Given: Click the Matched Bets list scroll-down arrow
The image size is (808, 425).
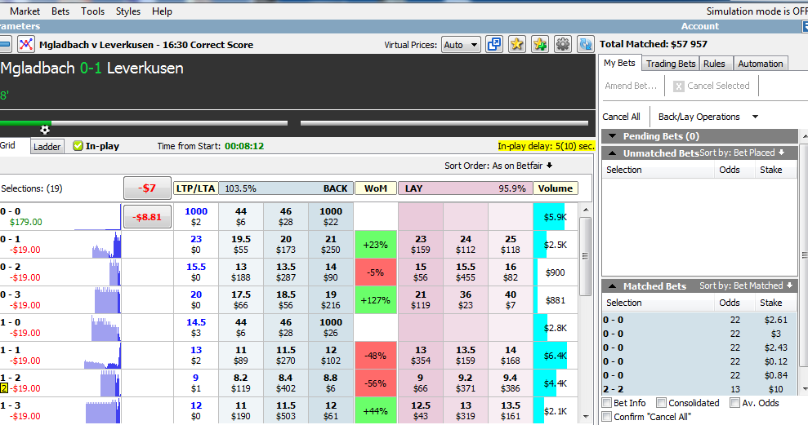Looking at the screenshot, I should click(803, 389).
